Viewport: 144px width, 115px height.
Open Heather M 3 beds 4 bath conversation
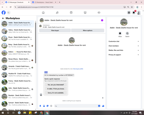(x=17, y=75)
